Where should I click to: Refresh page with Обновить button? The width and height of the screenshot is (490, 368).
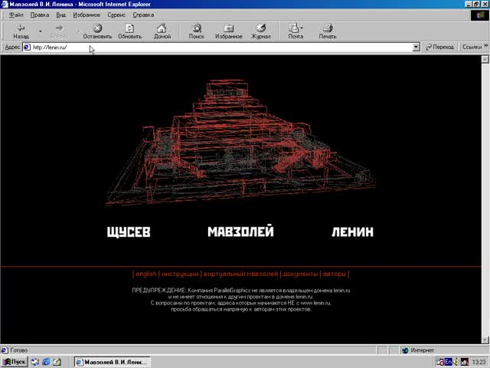tap(129, 31)
